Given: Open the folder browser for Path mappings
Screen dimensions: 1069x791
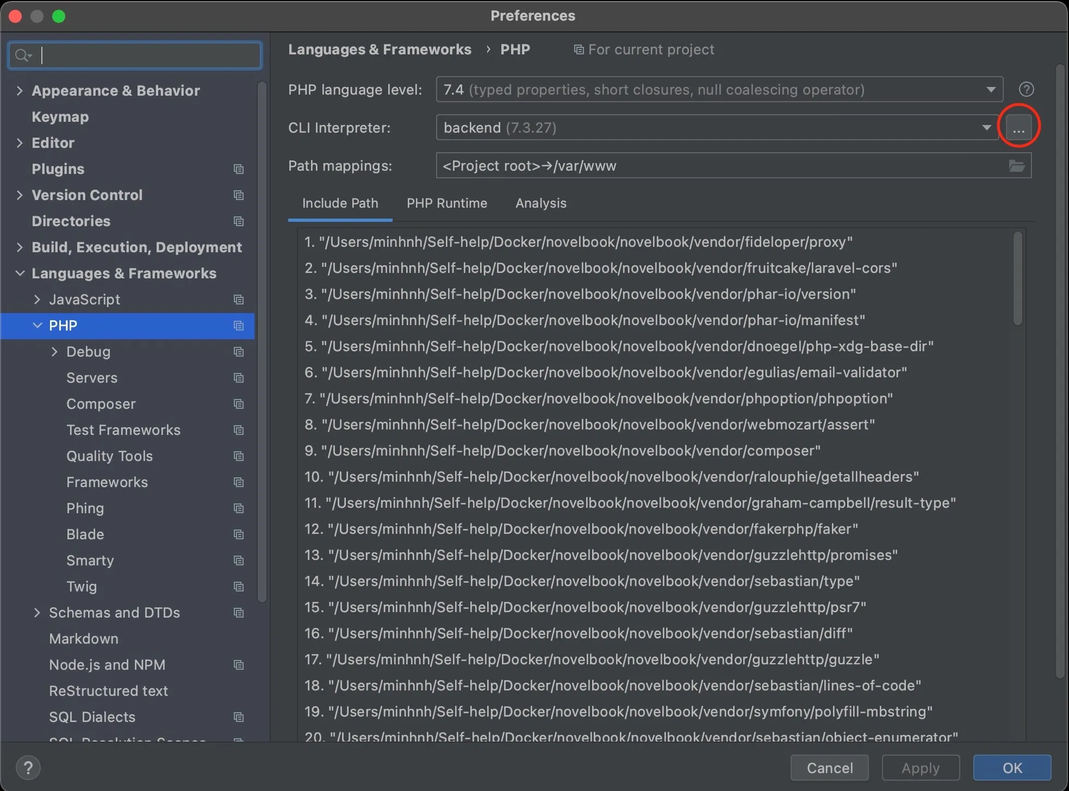Looking at the screenshot, I should coord(1016,166).
